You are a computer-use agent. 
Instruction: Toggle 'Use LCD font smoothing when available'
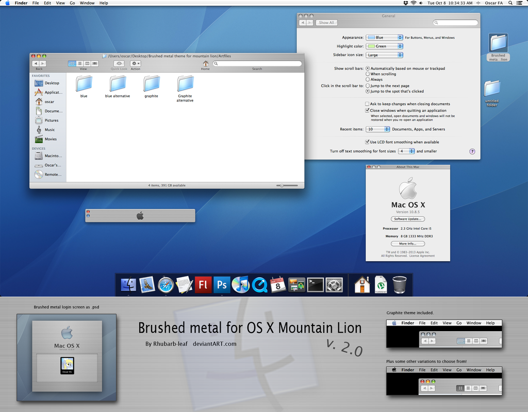pyautogui.click(x=367, y=142)
